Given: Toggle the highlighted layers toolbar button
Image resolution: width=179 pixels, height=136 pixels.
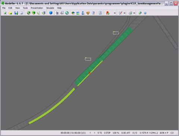Looking at the screenshot, I should 57,13.
